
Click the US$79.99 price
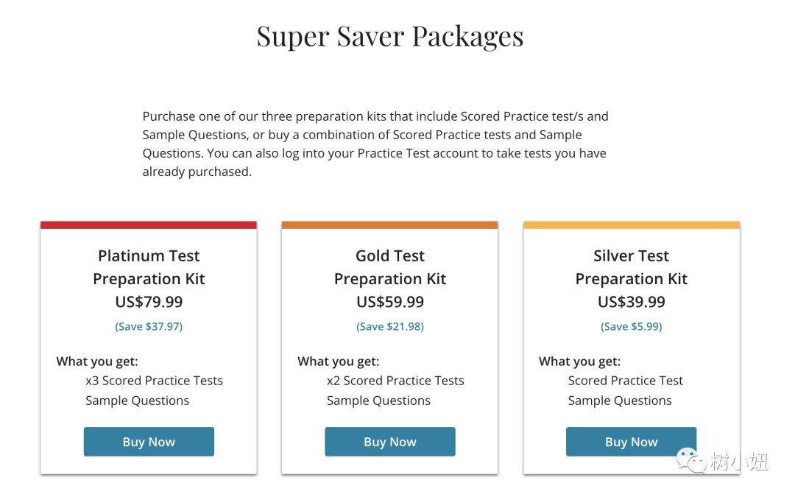click(149, 302)
